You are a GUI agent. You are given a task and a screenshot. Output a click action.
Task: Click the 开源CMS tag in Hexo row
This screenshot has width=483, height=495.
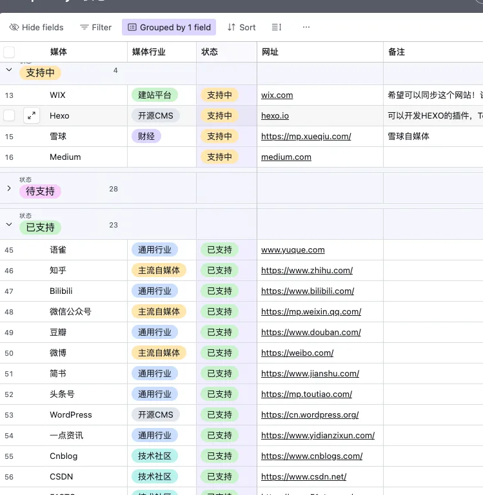pyautogui.click(x=156, y=116)
